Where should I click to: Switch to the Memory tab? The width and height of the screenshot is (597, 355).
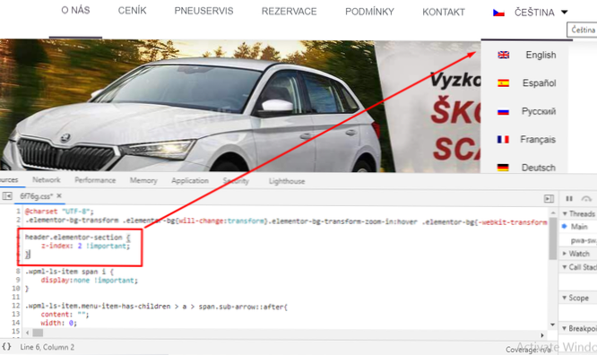point(143,180)
